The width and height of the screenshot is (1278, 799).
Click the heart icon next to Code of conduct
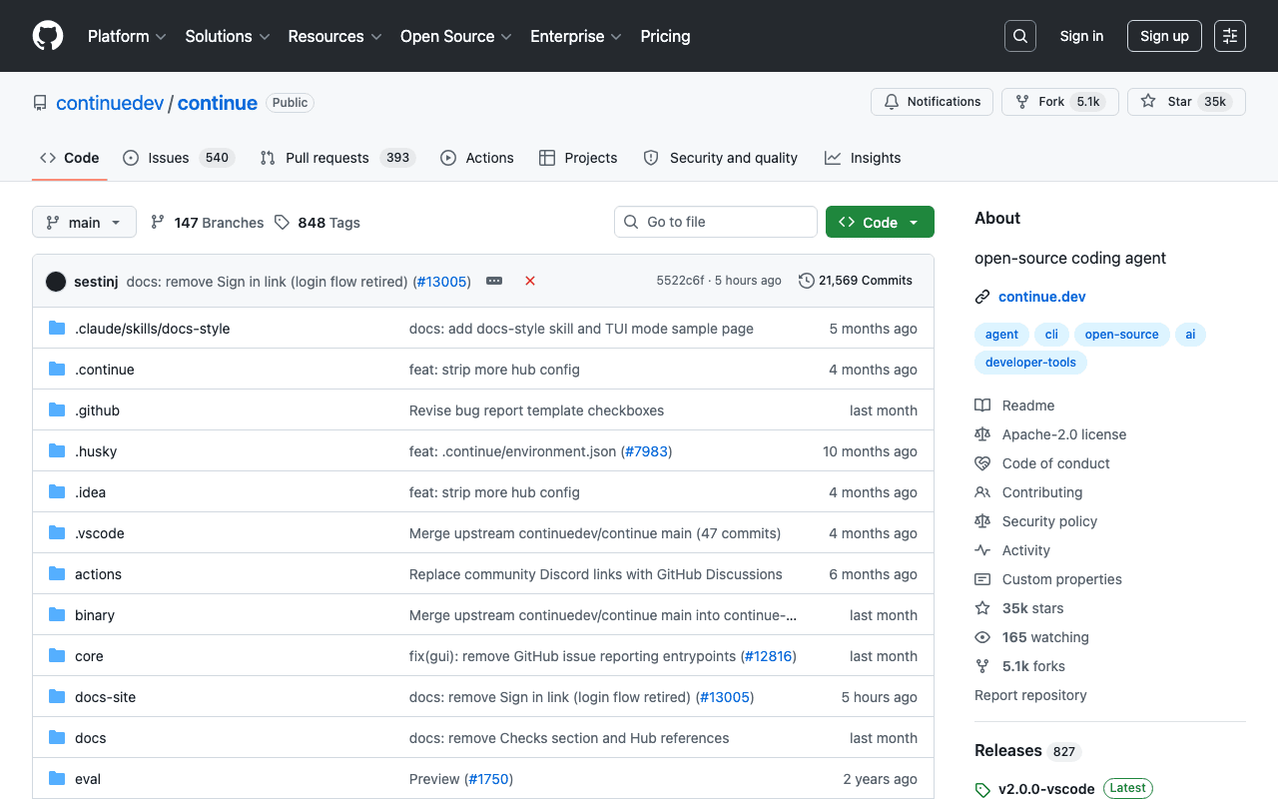pyautogui.click(x=982, y=463)
